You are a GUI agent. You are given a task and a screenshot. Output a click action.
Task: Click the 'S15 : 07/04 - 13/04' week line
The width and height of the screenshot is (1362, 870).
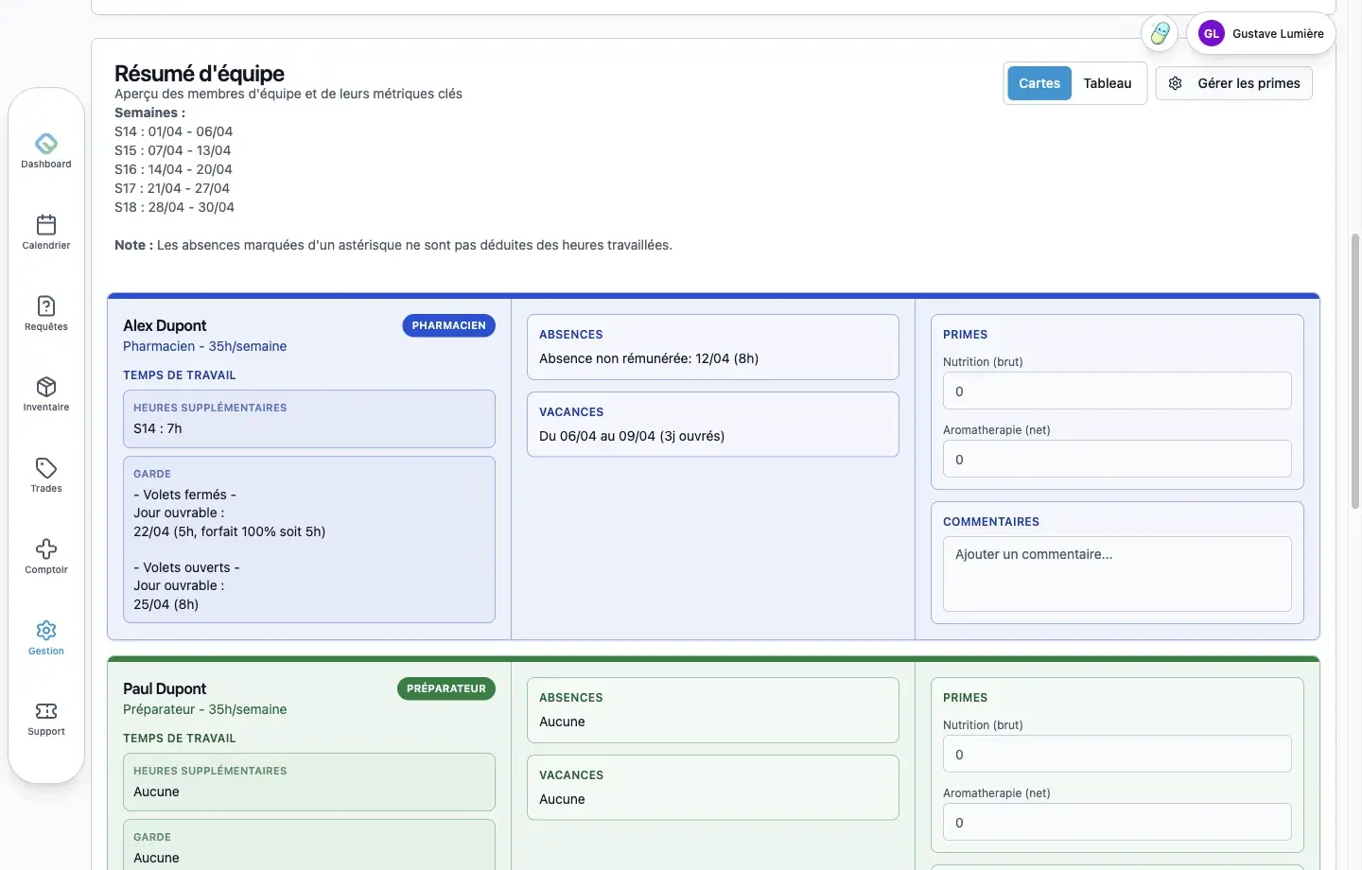click(173, 150)
